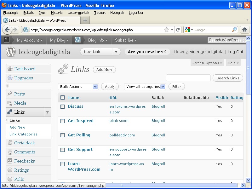Click the browser back arrow button
Screen dimensions: 252x189
point(7,30)
